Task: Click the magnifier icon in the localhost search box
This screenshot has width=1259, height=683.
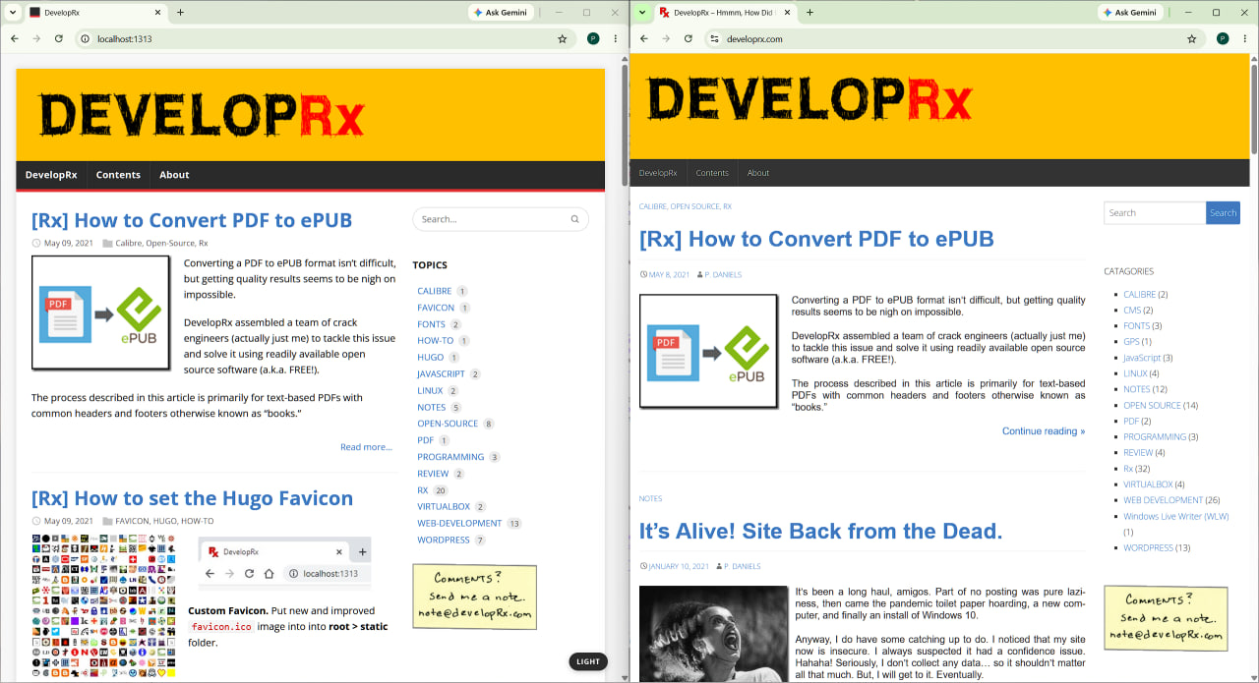Action: [575, 219]
